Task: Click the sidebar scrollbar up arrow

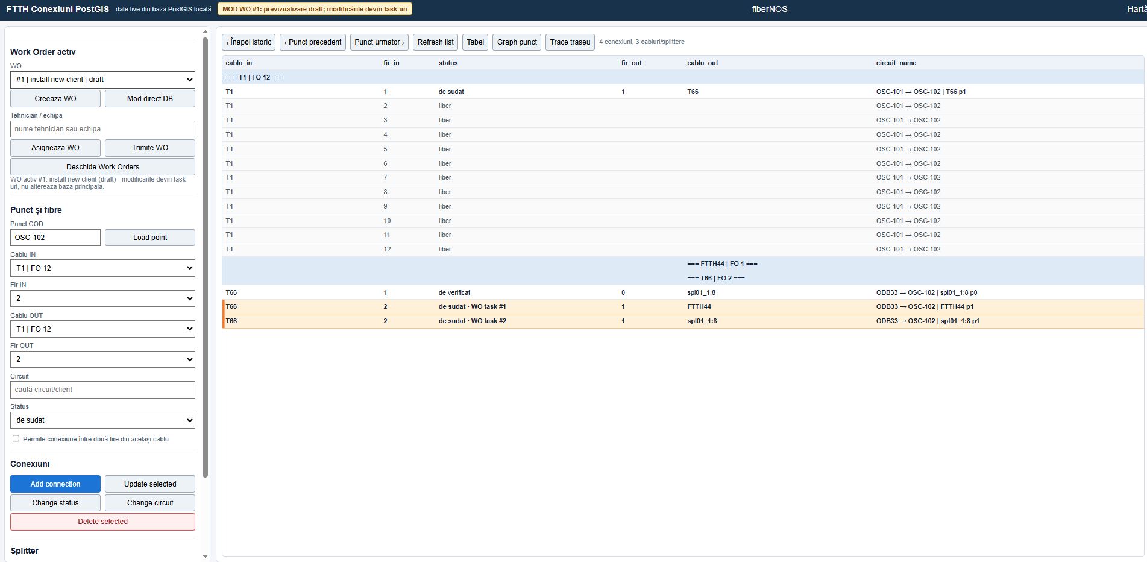Action: pos(205,31)
